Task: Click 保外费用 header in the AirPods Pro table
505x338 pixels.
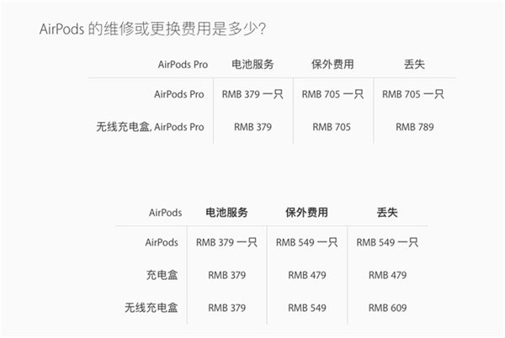Action: click(332, 63)
